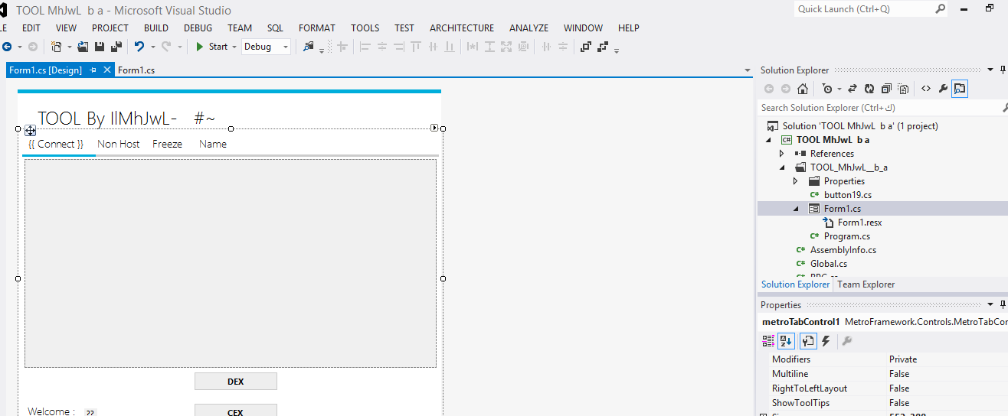Show events with the lightning bolt icon
Viewport: 1008px width, 416px height.
826,341
